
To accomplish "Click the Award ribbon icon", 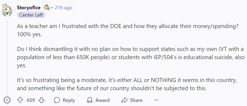I will [x=90, y=100].
